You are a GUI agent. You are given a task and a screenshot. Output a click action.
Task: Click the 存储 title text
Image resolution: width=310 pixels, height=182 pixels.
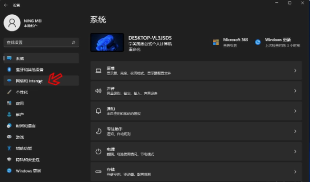(x=110, y=169)
